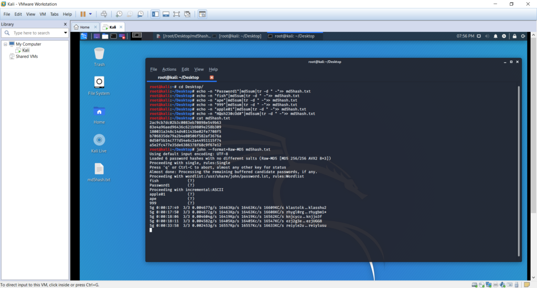Launch terminal emulator from Kali panel
This screenshot has width=537, height=288.
point(113,36)
